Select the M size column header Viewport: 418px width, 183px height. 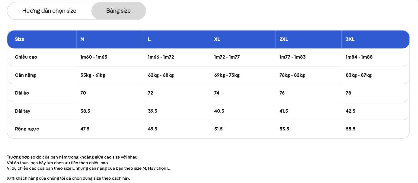(82, 39)
